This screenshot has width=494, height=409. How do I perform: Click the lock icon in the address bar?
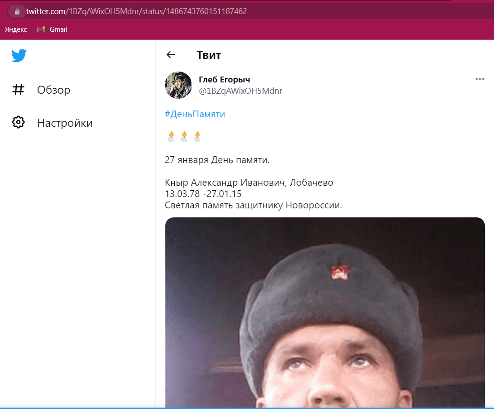(17, 12)
